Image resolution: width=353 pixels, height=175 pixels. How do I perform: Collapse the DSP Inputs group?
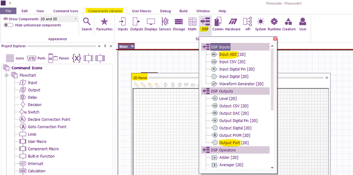point(235,47)
